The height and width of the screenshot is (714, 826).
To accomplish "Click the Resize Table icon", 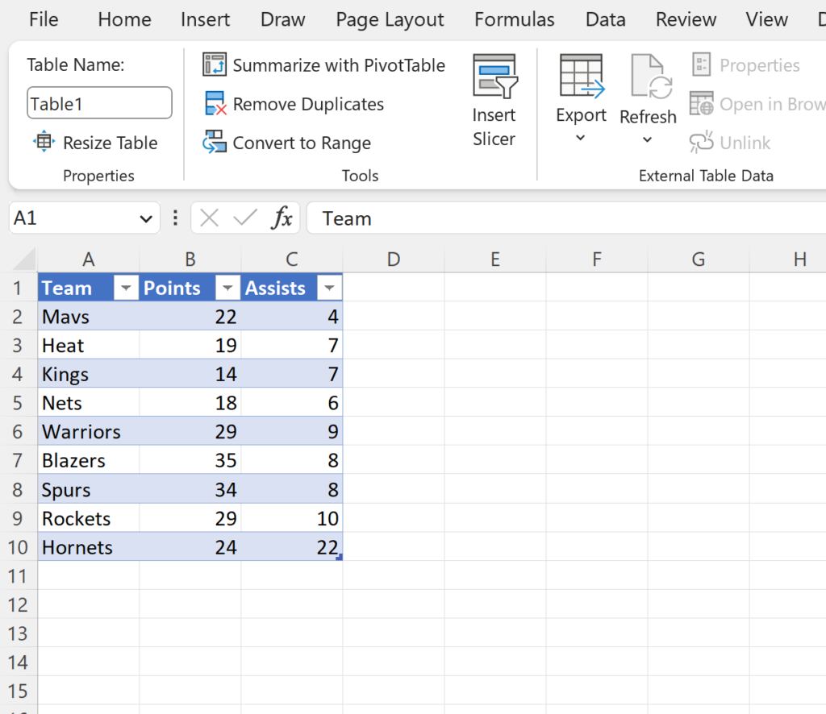I will [x=44, y=142].
